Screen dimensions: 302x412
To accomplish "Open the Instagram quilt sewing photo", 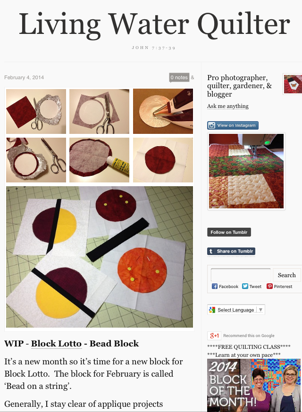I will tap(246, 171).
